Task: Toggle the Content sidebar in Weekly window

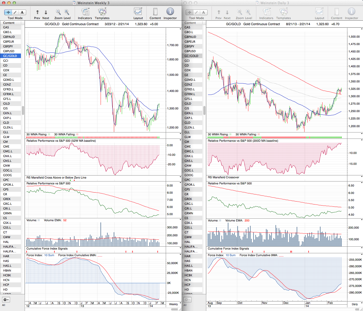Action: point(155,12)
